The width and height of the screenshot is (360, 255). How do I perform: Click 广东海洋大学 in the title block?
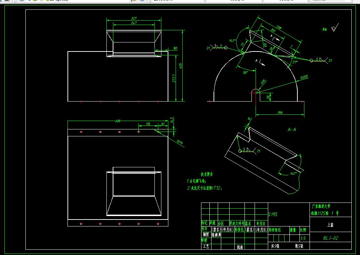(x=321, y=206)
